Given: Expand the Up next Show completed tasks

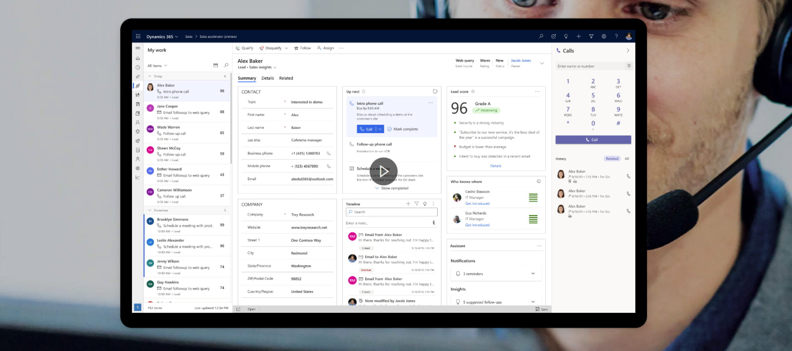Looking at the screenshot, I should 391,188.
